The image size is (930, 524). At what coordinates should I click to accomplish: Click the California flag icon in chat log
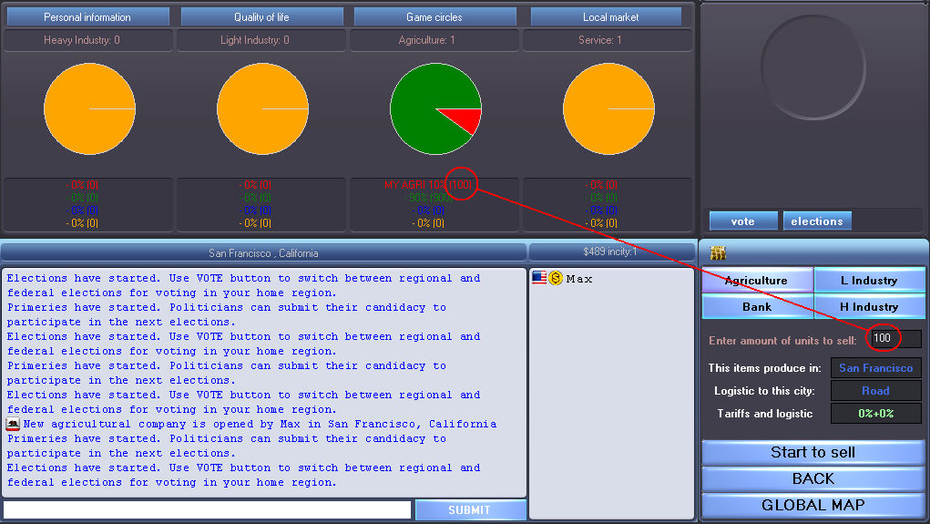click(x=14, y=424)
